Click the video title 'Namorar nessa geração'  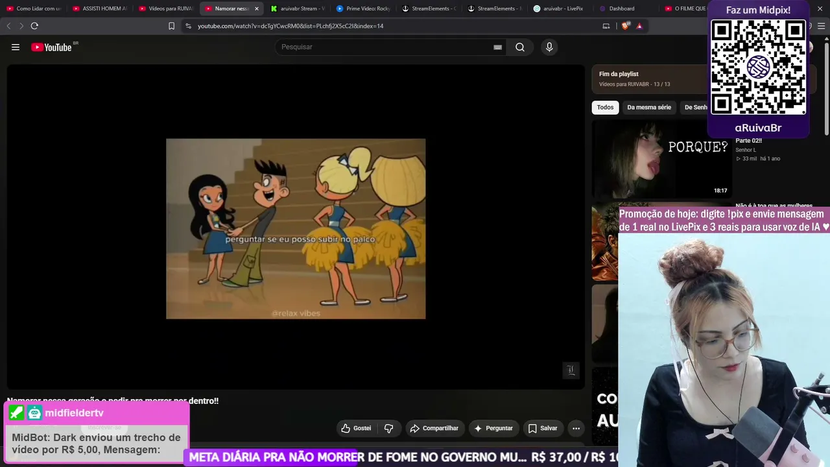click(x=113, y=401)
